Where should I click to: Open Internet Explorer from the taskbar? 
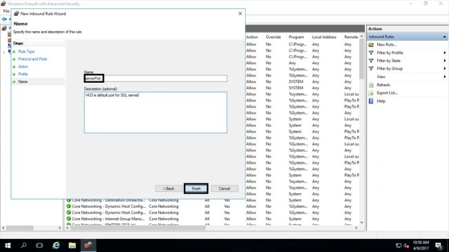(56, 245)
